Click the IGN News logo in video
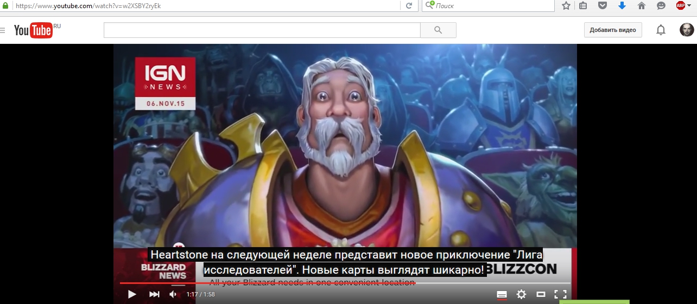This screenshot has width=697, height=304. pos(165,83)
